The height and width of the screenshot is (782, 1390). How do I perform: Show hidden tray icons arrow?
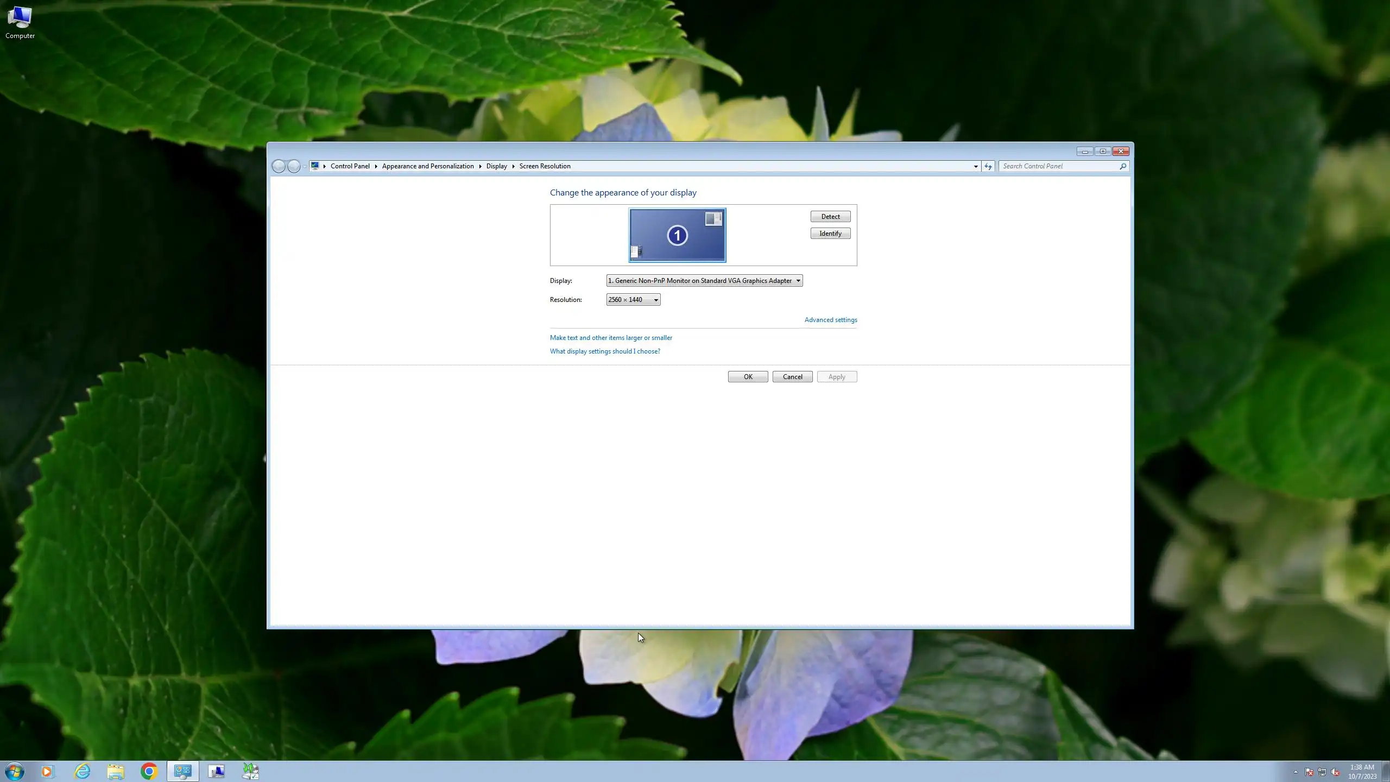tap(1296, 772)
